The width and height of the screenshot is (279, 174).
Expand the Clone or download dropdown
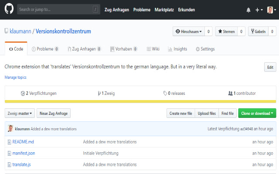257,113
